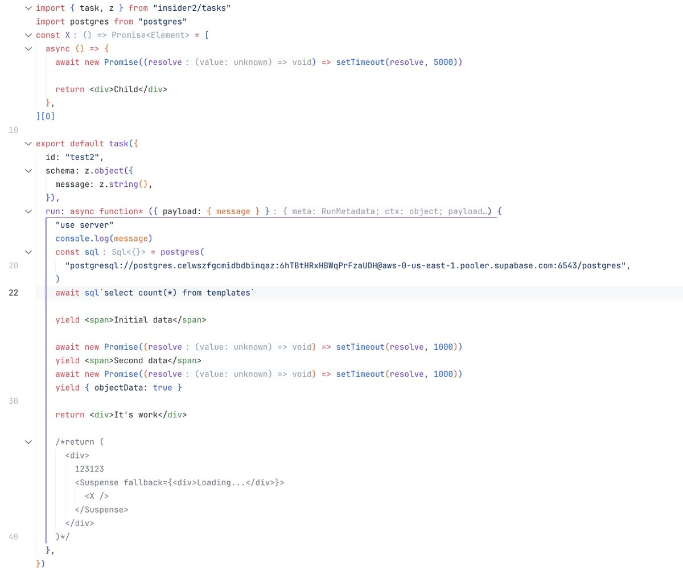Click the 'objectData: true' yield object
The width and height of the screenshot is (683, 574).
coord(133,388)
